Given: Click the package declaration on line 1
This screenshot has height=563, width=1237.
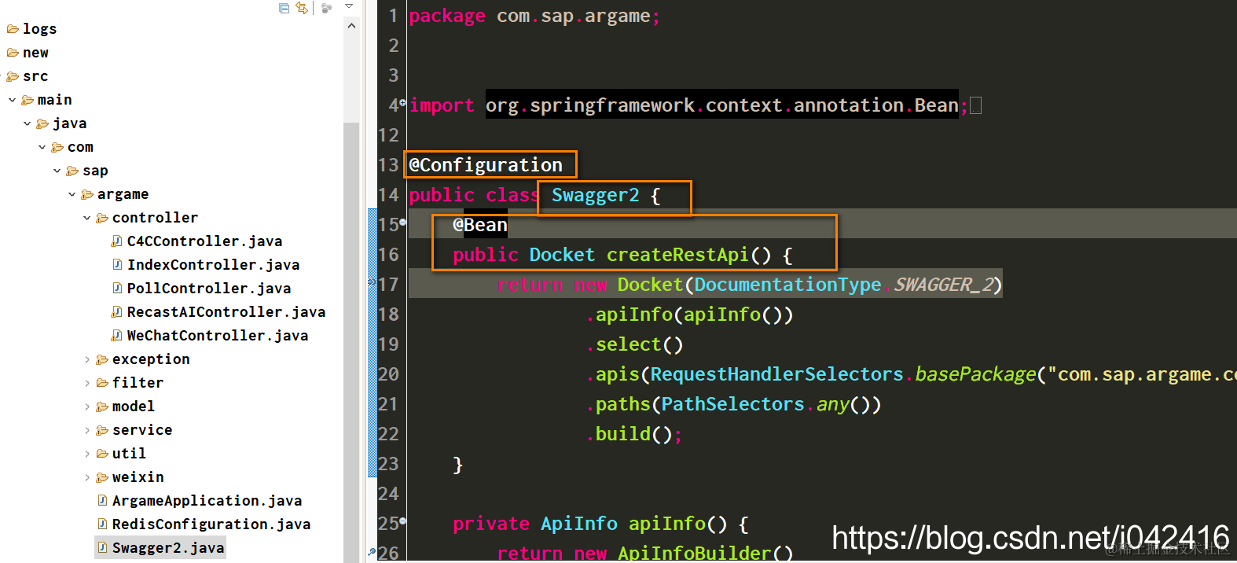Looking at the screenshot, I should pos(534,16).
